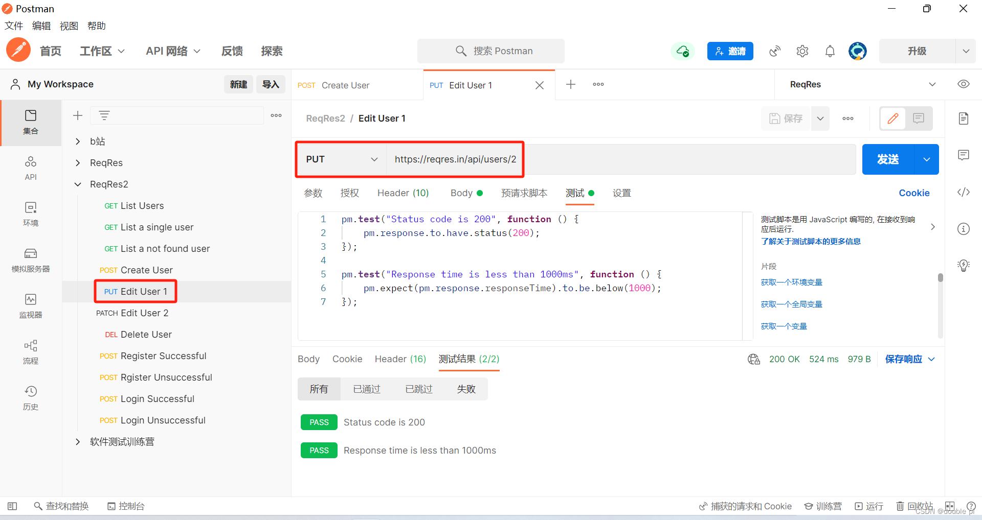Click the 邀请 invite button
982x520 pixels.
pos(730,51)
